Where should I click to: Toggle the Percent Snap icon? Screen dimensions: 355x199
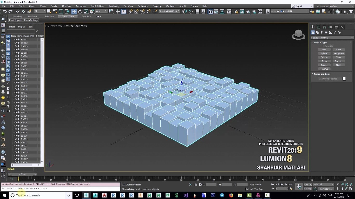click(142, 11)
